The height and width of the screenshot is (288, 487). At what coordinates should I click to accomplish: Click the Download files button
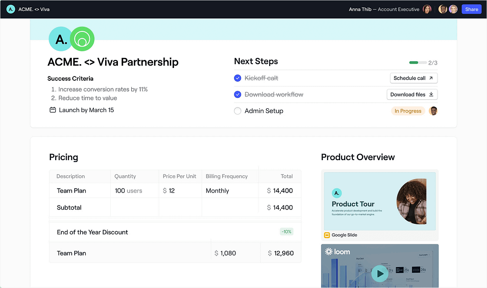412,95
